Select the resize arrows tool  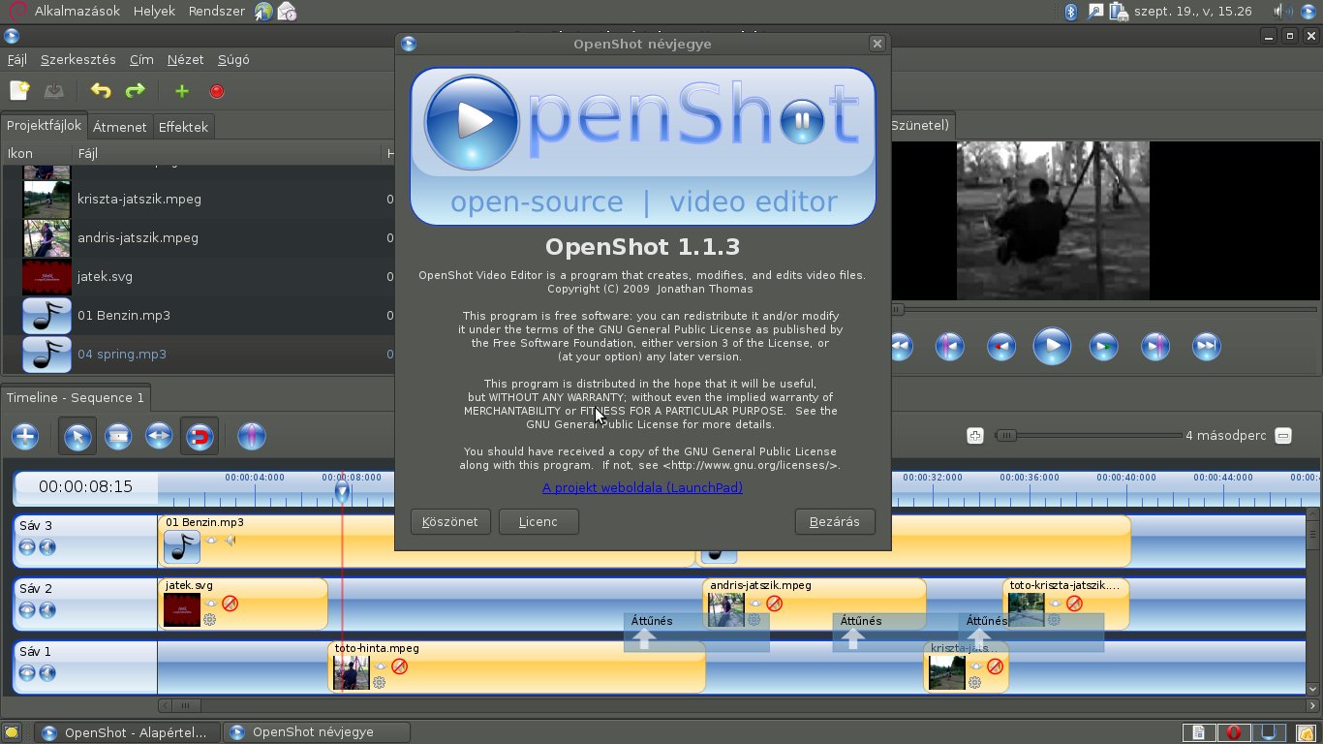tap(159, 436)
